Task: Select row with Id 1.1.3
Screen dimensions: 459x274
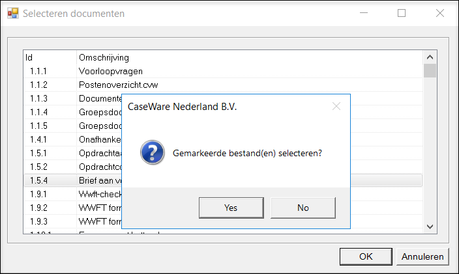Action: click(72, 98)
